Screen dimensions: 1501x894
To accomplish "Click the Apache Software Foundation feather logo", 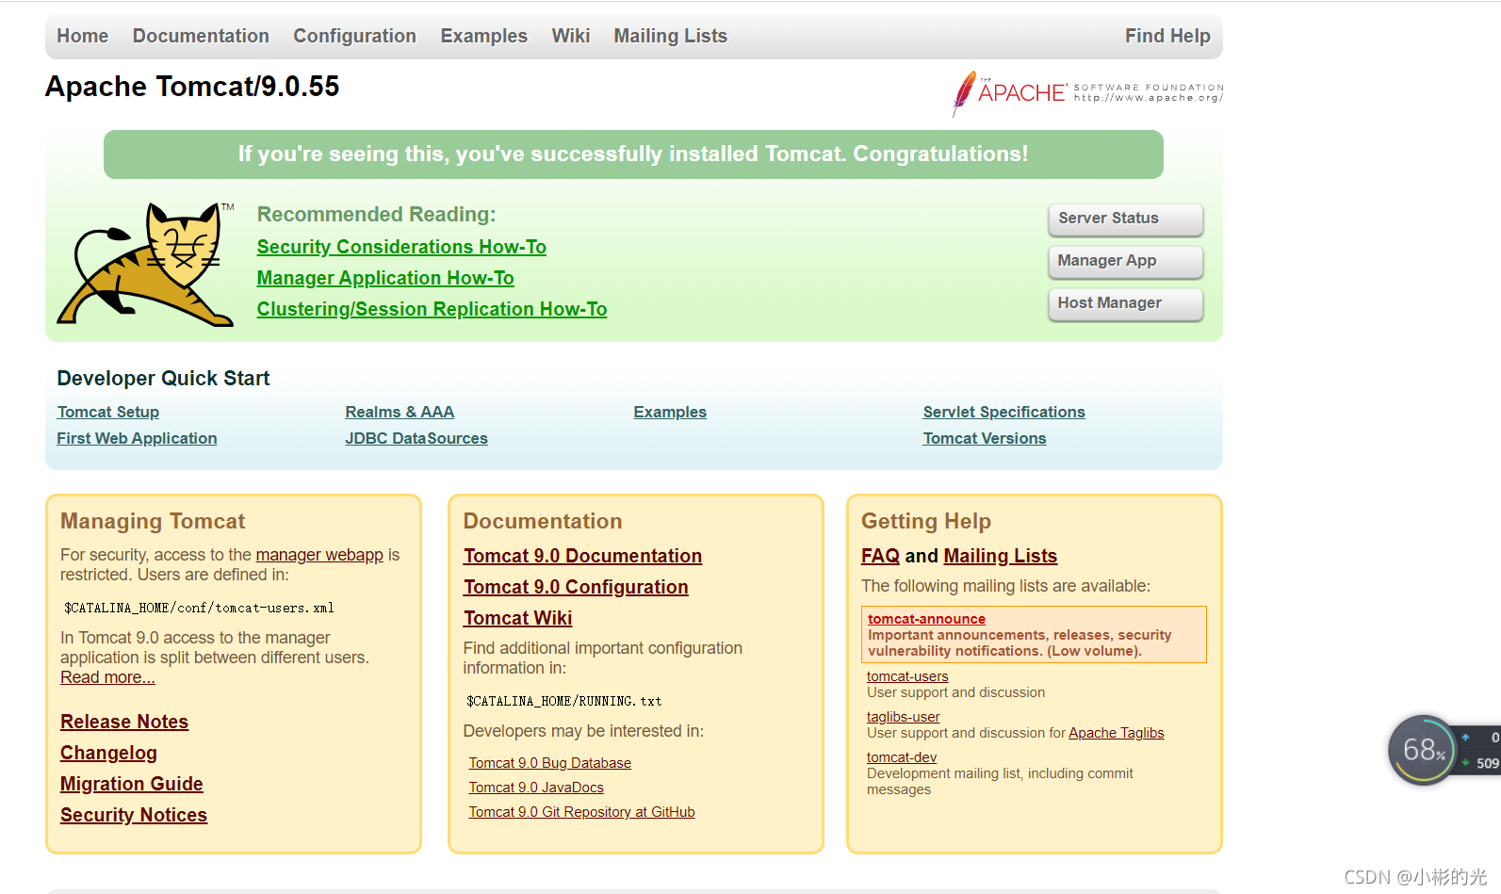I will [1087, 93].
